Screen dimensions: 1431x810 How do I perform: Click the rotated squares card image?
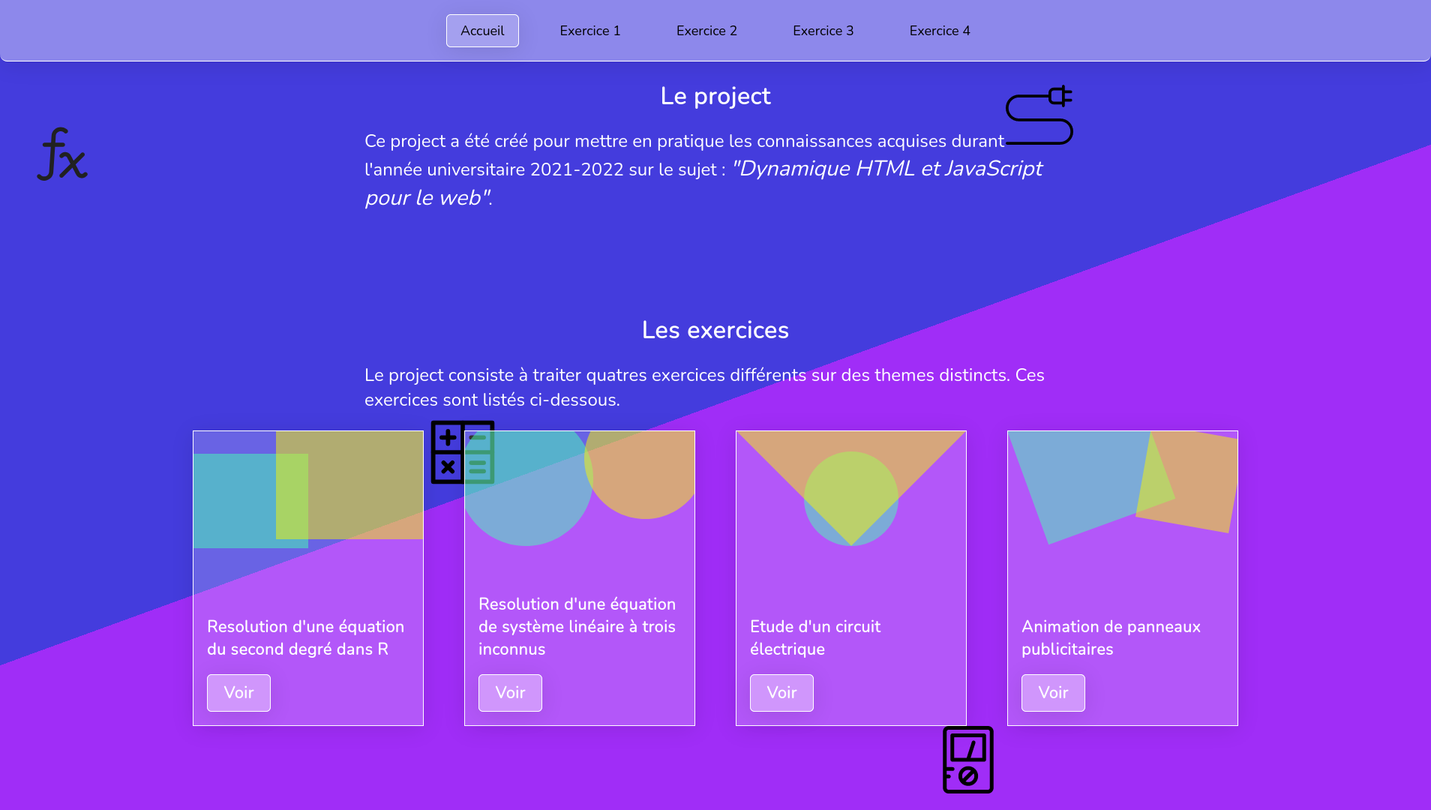[1123, 487]
